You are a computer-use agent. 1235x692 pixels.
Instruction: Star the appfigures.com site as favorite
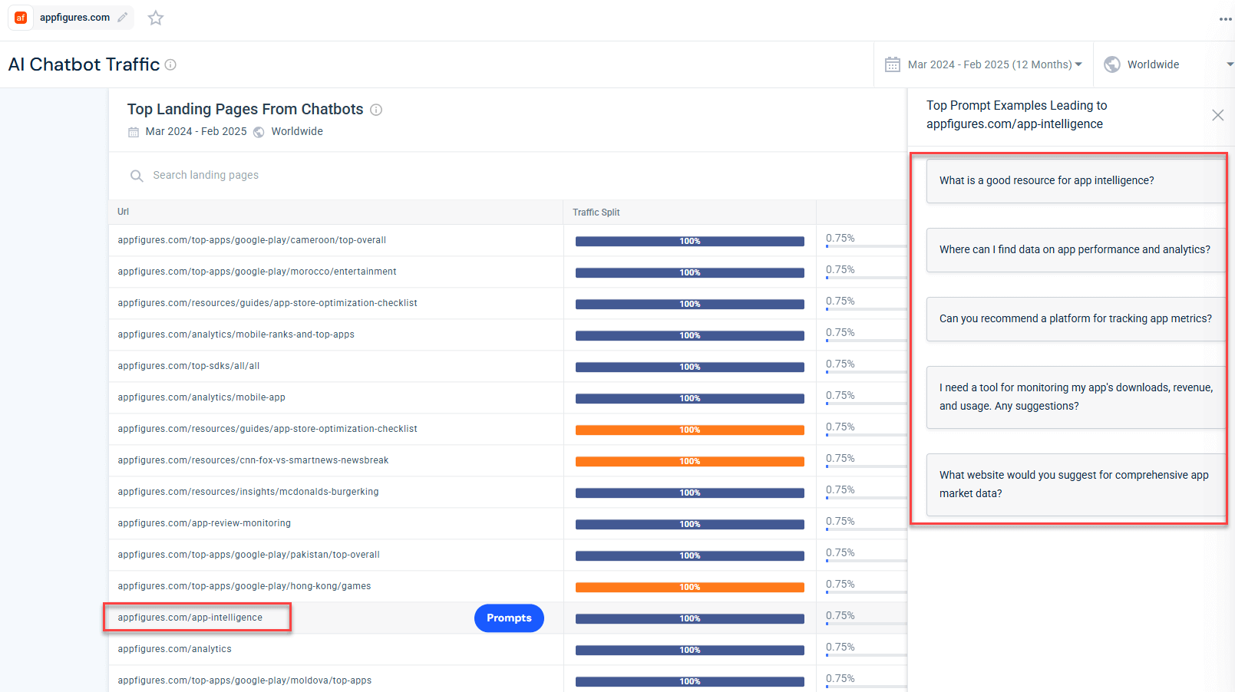156,18
